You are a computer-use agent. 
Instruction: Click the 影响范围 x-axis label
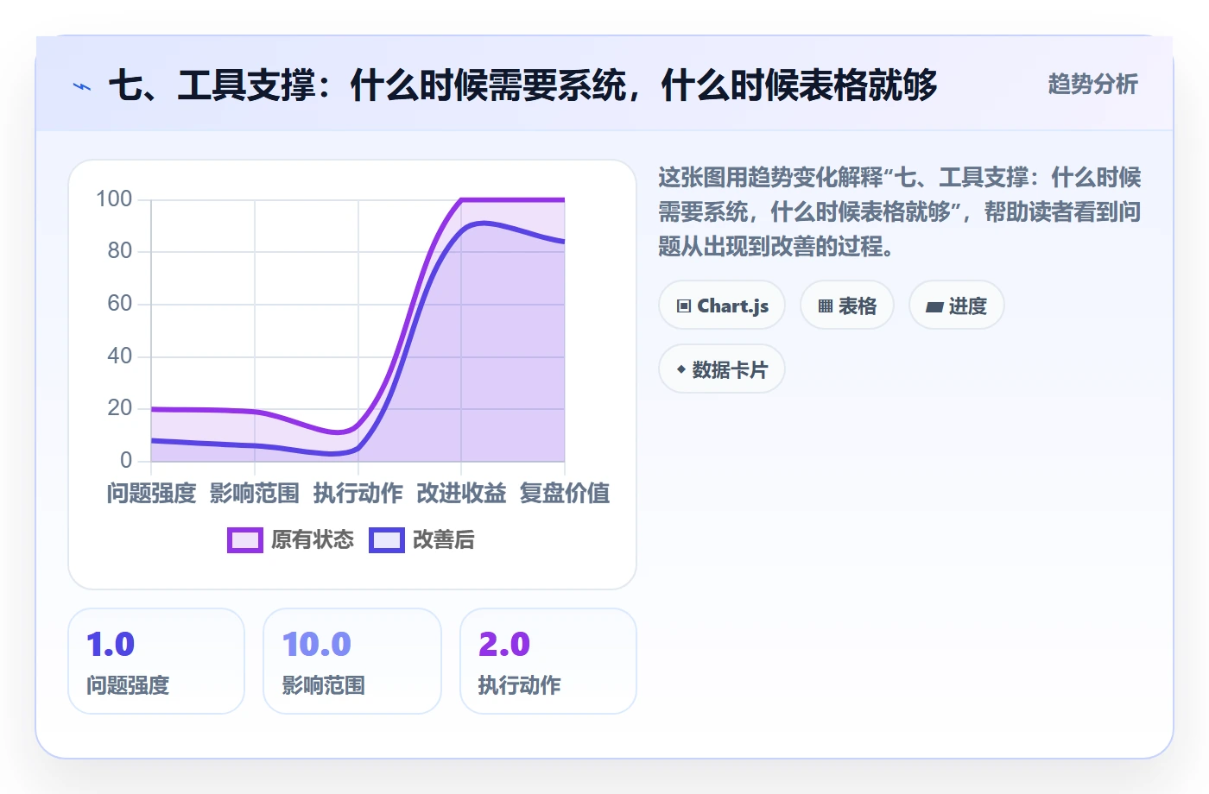point(255,494)
